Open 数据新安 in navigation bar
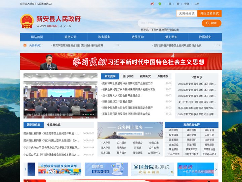This screenshot has height=182, width=242. [x=205, y=37]
